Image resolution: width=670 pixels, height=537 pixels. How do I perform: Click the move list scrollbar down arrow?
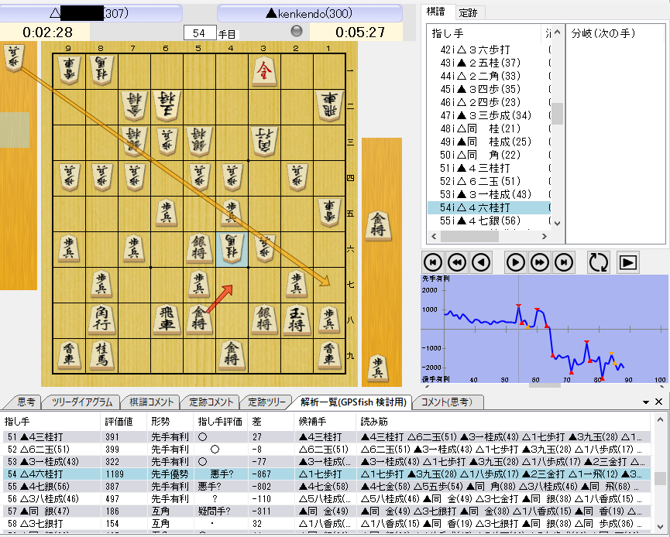pos(557,222)
